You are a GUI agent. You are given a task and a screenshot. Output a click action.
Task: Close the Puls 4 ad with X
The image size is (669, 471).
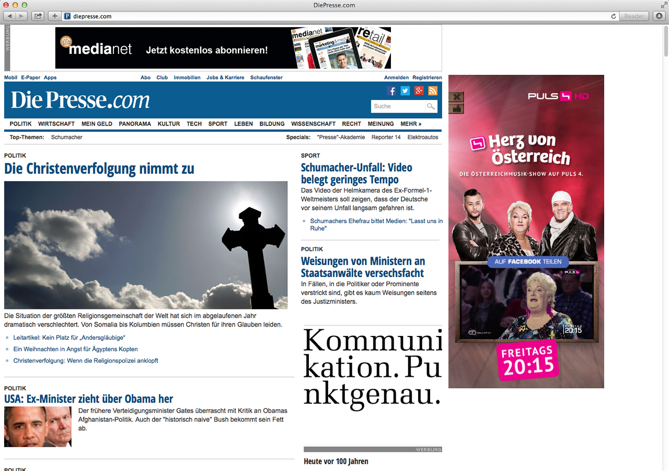pyautogui.click(x=456, y=97)
